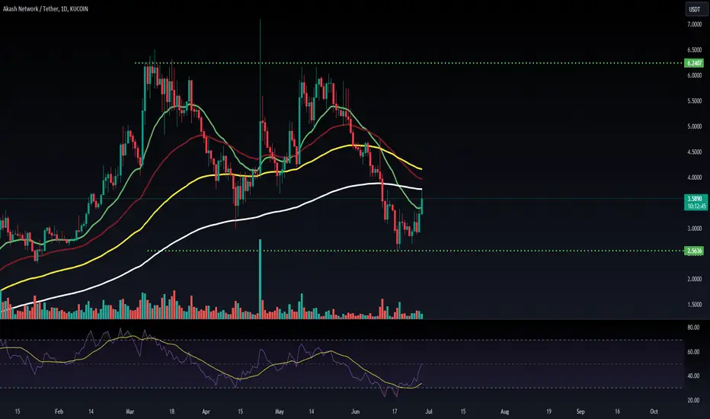
Task: Select the 6.2407 resistance price label
Action: pos(694,63)
